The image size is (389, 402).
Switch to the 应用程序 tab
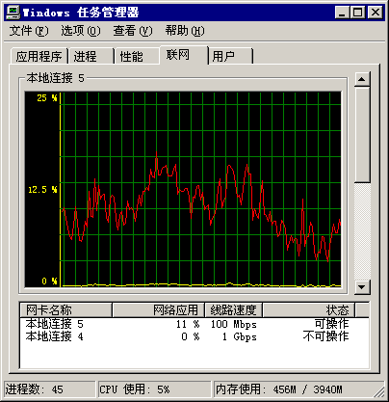coord(39,56)
